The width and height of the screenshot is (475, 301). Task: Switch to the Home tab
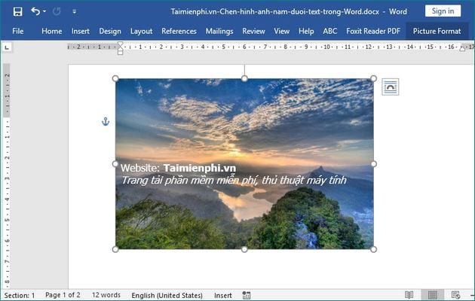point(52,31)
